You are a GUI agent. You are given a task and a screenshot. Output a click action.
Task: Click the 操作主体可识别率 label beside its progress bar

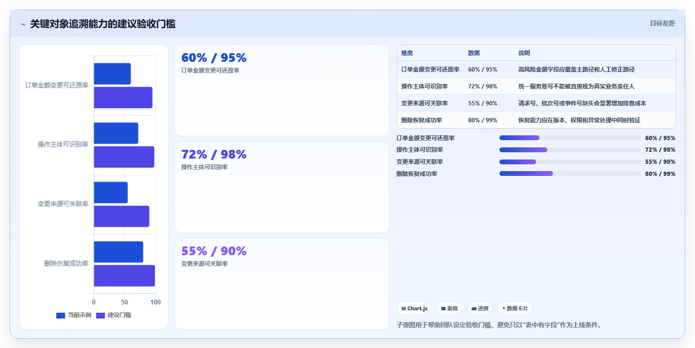click(x=420, y=150)
